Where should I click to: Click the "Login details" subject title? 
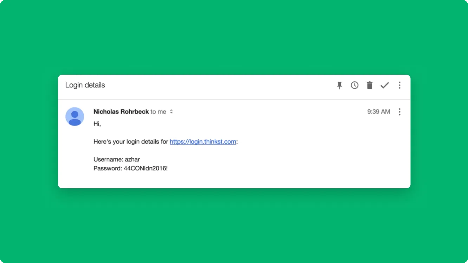85,85
